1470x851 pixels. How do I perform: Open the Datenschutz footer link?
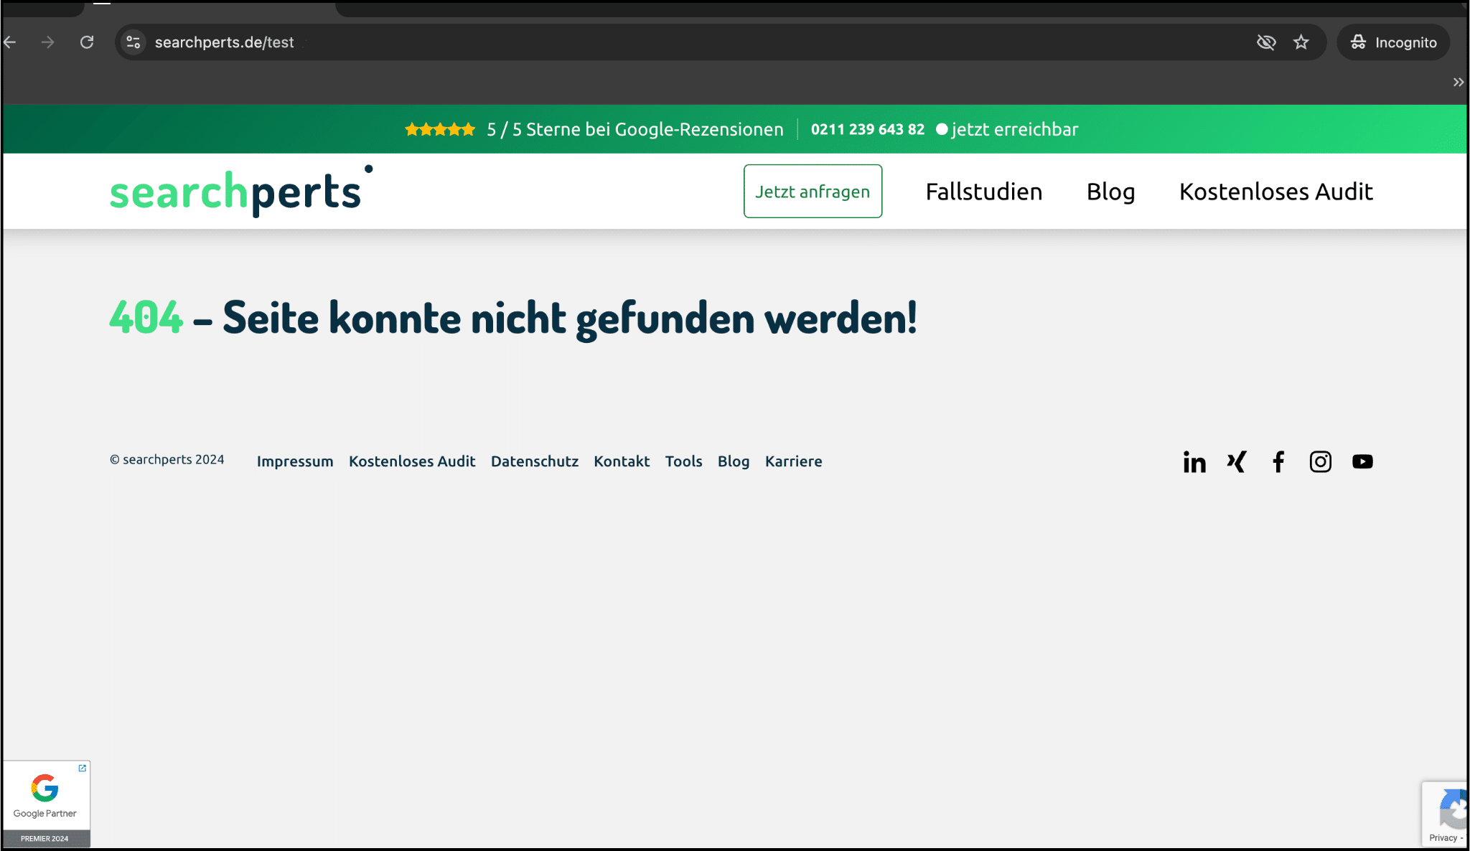pyautogui.click(x=535, y=461)
